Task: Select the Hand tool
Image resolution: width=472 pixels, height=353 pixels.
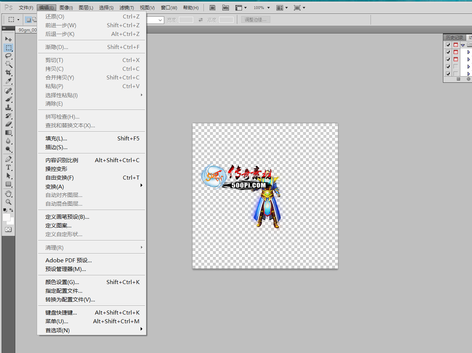Action: click(x=8, y=194)
